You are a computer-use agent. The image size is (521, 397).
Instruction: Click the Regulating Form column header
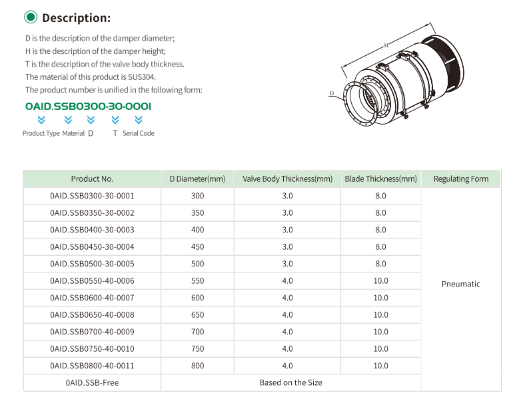(460, 179)
